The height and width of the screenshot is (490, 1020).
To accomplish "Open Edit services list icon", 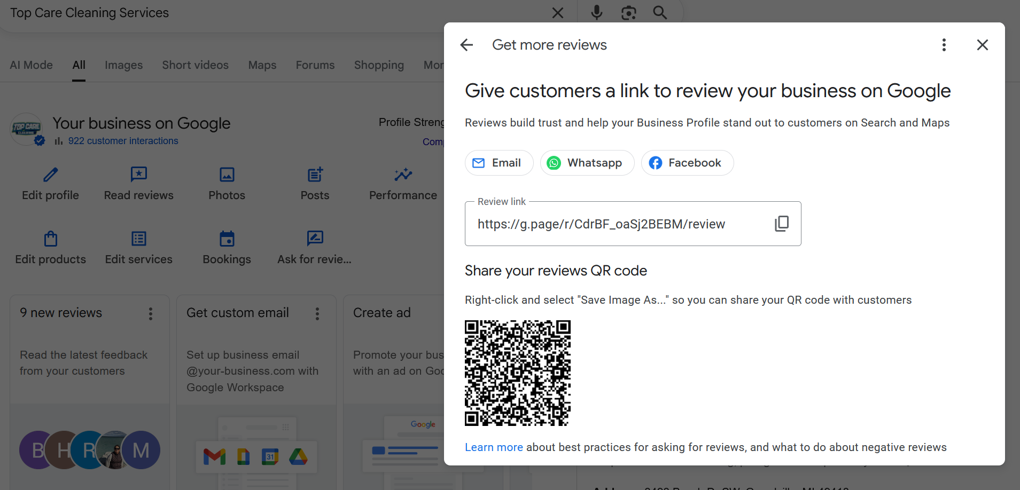I will (x=139, y=239).
